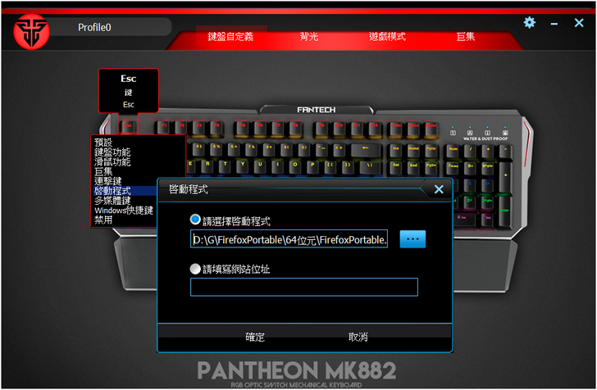Image resolution: width=597 pixels, height=390 pixels.
Task: Click the F1 key on keyboard image
Action: [x=164, y=127]
